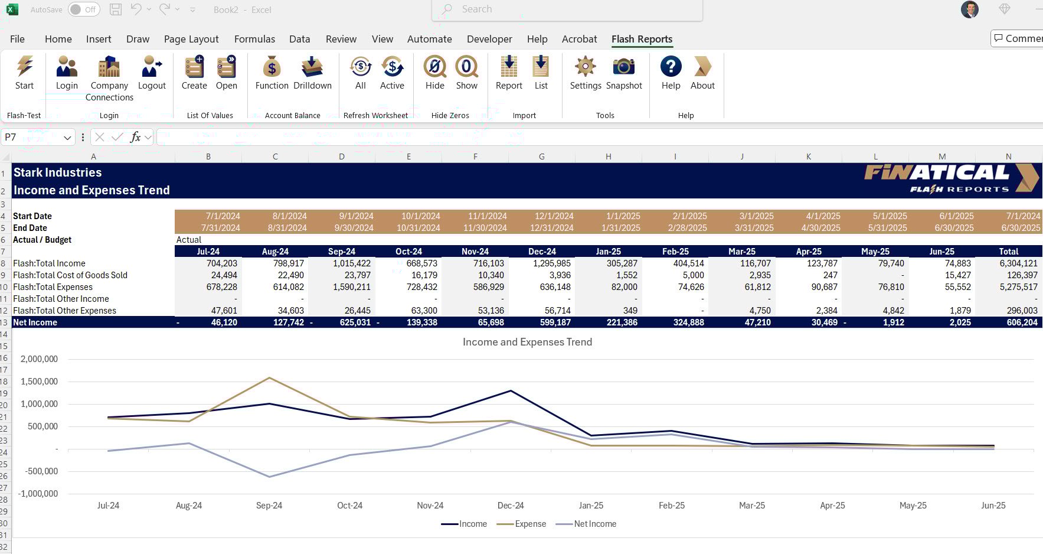
Task: Show zero rows with Show button
Action: coord(466,73)
